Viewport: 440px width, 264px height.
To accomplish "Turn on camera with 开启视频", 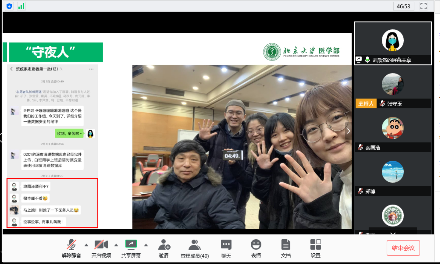I will 101,248.
